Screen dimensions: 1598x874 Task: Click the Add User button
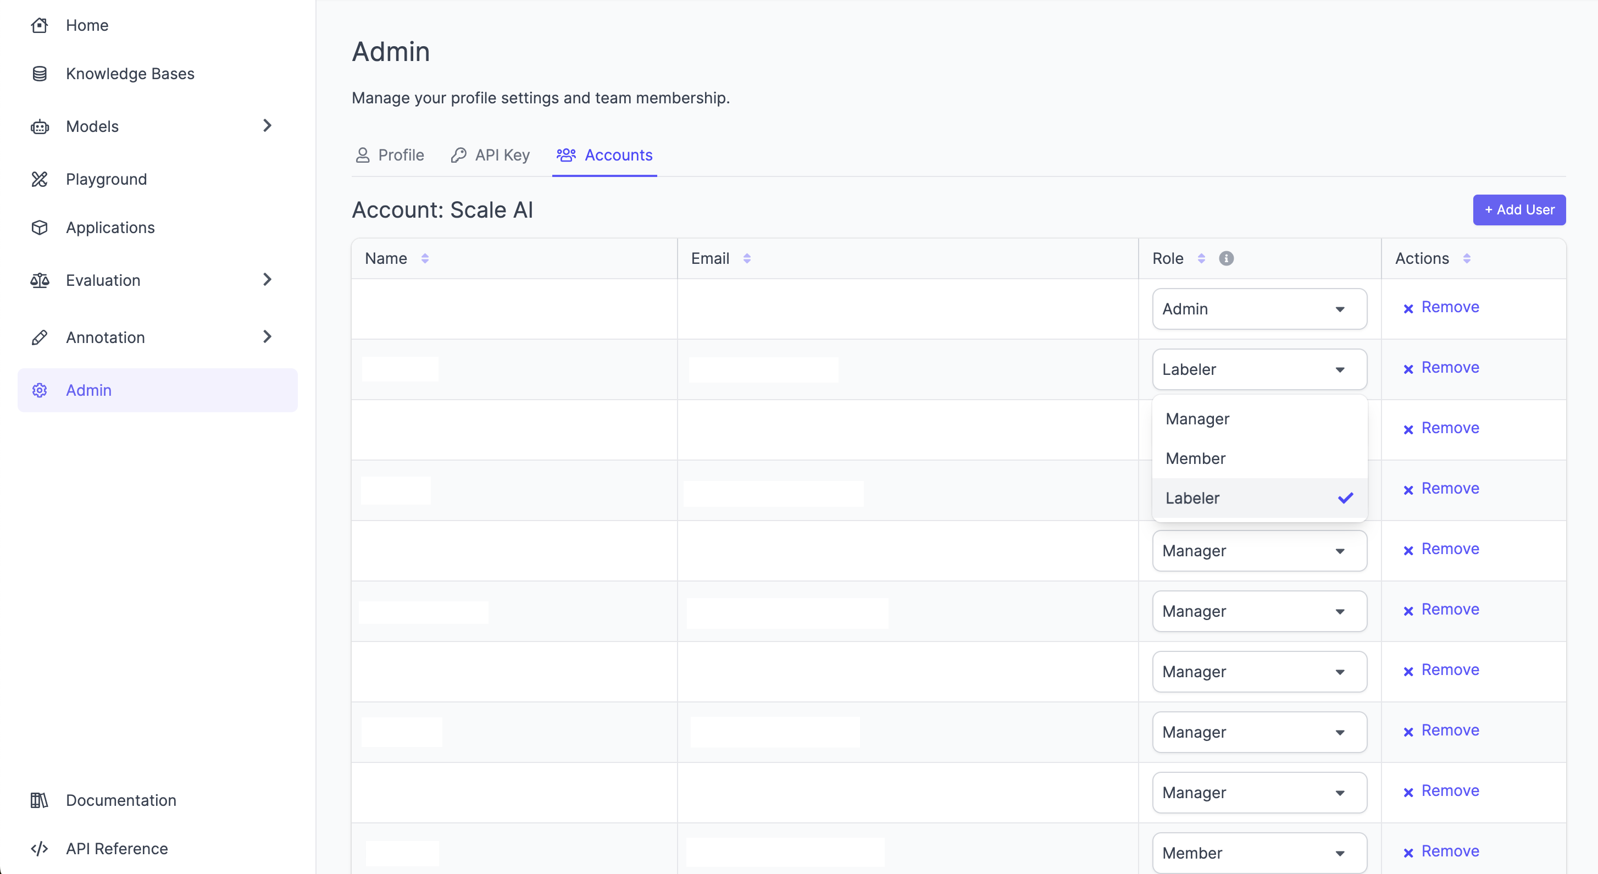[x=1519, y=210]
